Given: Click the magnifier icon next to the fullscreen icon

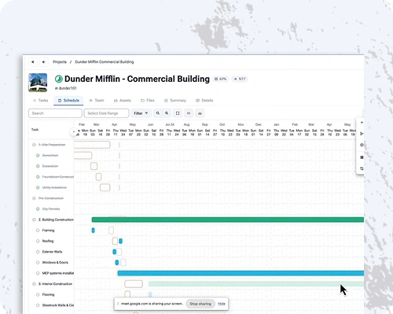Looking at the screenshot, I should (167, 113).
